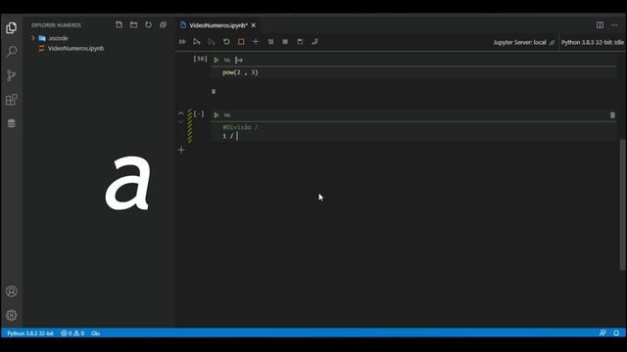Change #Divisão cell to markdown
Screen dimensions: 627x352
tap(227, 115)
